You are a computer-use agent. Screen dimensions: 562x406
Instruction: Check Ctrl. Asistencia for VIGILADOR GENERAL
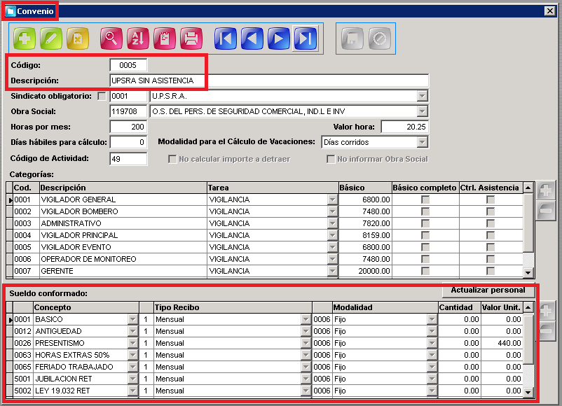tap(491, 199)
